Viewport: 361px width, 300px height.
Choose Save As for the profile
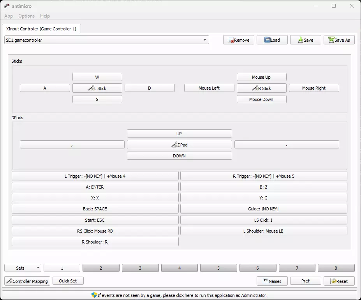click(339, 40)
